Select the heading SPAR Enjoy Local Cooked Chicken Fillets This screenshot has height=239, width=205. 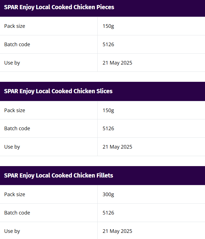59,176
